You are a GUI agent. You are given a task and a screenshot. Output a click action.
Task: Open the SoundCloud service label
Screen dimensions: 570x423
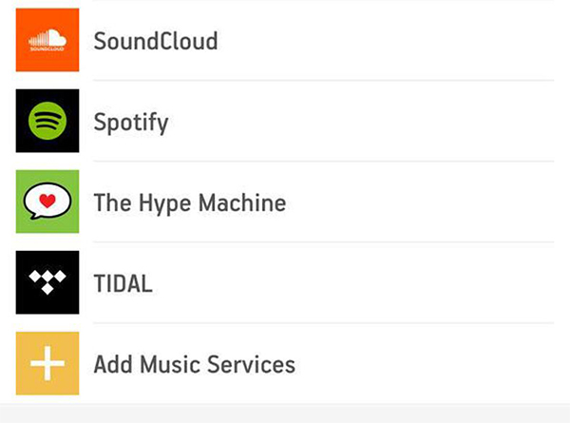coord(156,42)
